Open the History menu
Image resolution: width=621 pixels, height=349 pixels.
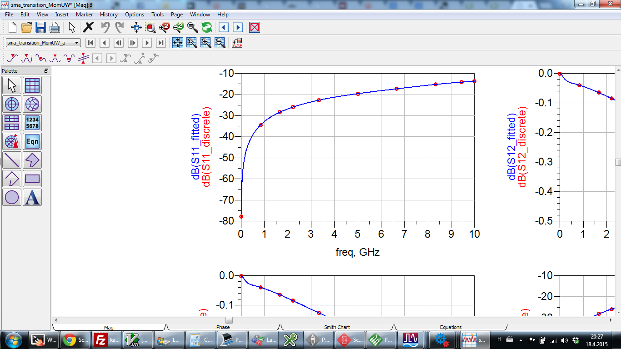click(x=109, y=15)
